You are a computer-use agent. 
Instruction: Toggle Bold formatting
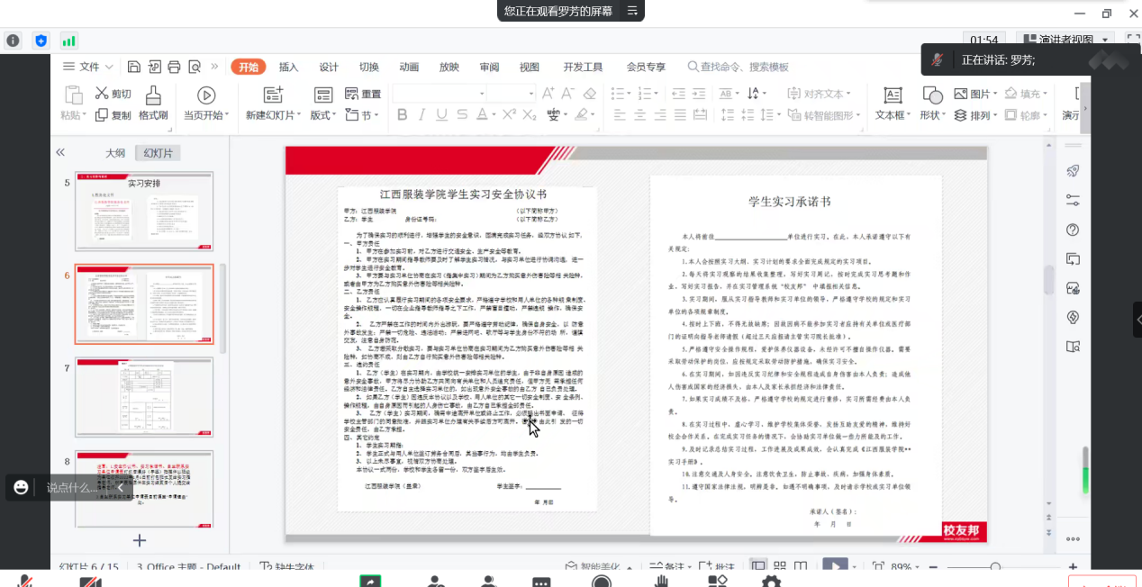coord(402,115)
